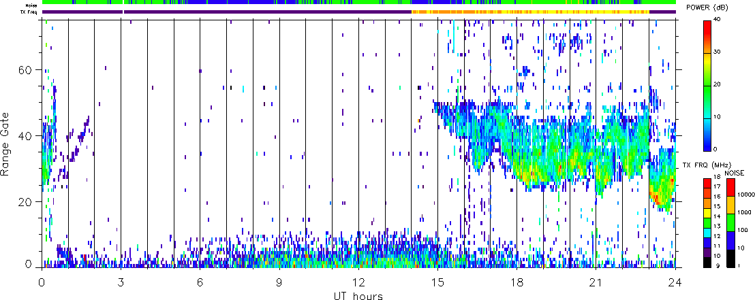
Task: Select orange segment of NOISE legend
Action: pyautogui.click(x=731, y=205)
